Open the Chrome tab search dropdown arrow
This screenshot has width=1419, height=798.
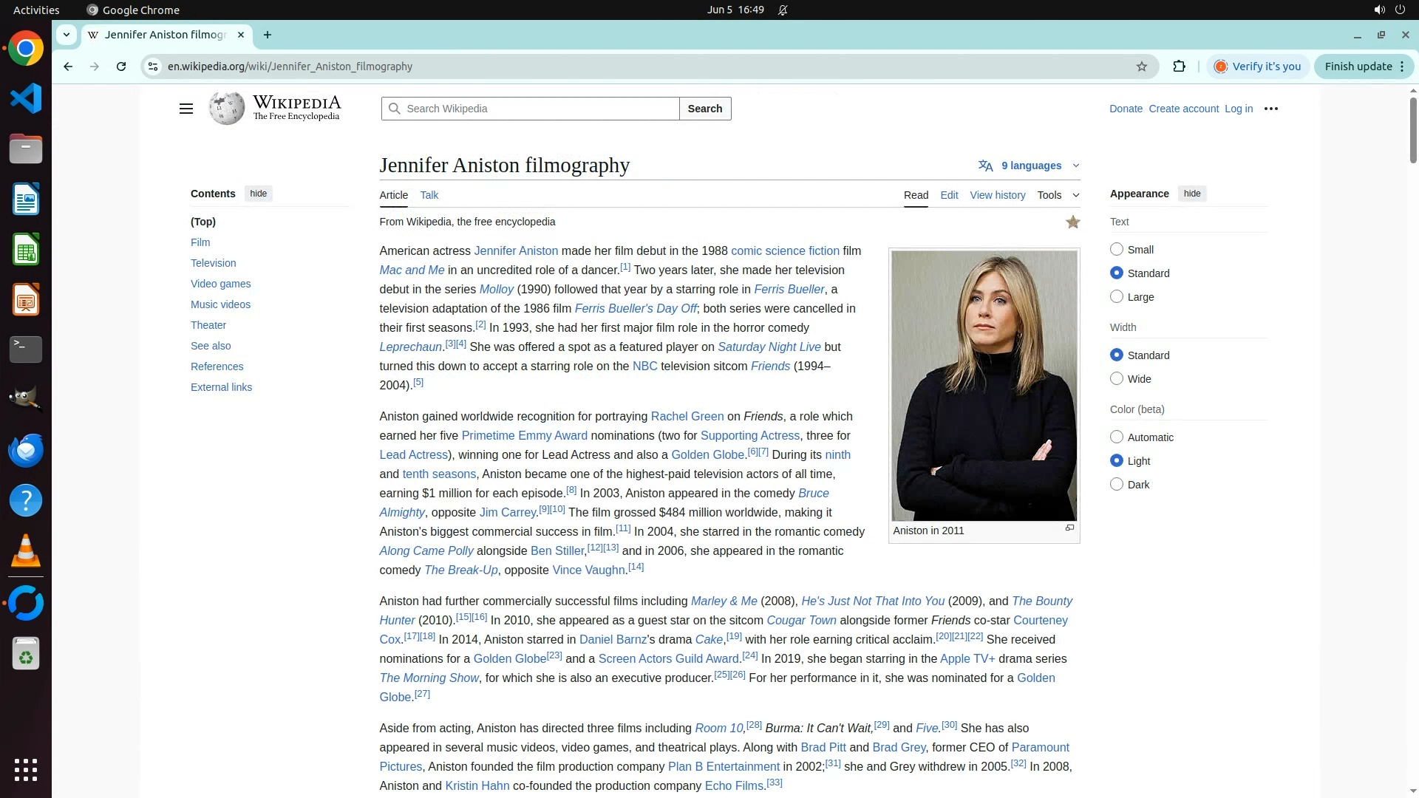67,35
